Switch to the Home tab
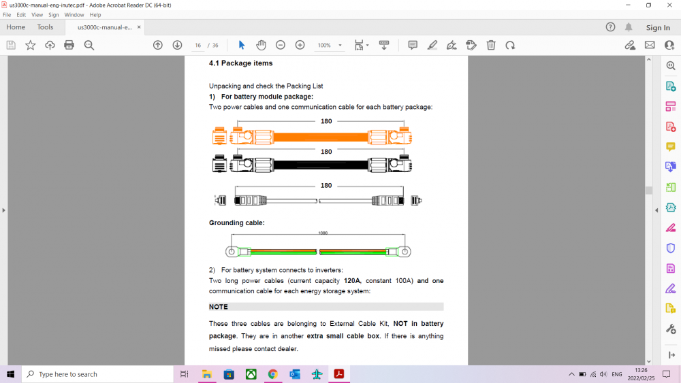Image resolution: width=681 pixels, height=383 pixels. pos(16,27)
